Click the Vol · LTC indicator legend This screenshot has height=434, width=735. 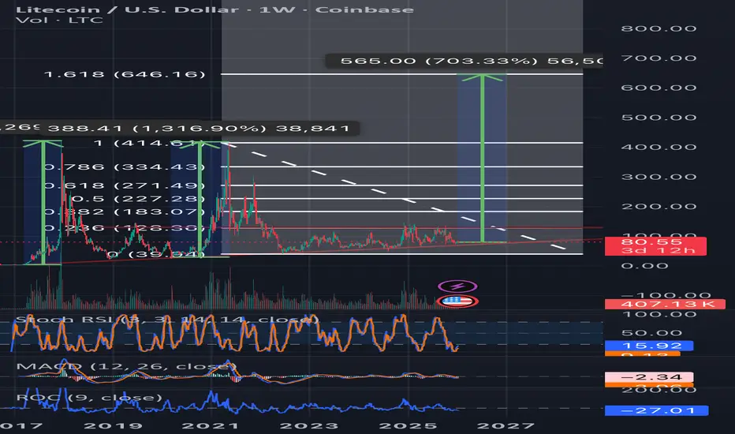[x=59, y=21]
